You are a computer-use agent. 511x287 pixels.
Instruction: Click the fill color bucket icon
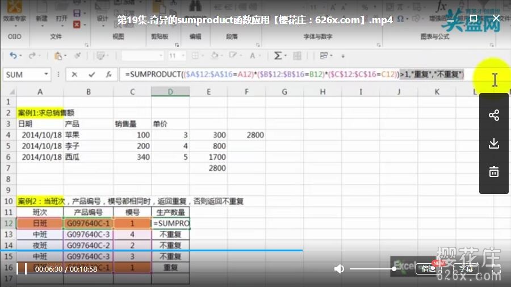pyautogui.click(x=215, y=56)
